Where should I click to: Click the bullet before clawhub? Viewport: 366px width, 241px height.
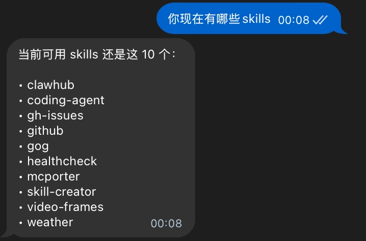pyautogui.click(x=21, y=86)
